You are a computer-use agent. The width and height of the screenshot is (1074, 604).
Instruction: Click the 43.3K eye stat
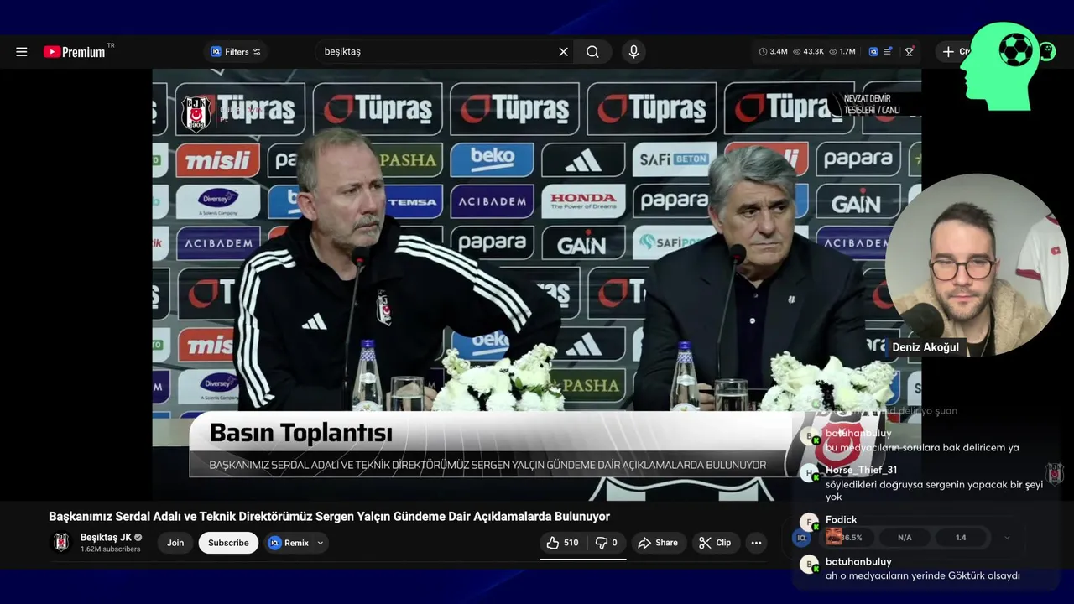(809, 52)
